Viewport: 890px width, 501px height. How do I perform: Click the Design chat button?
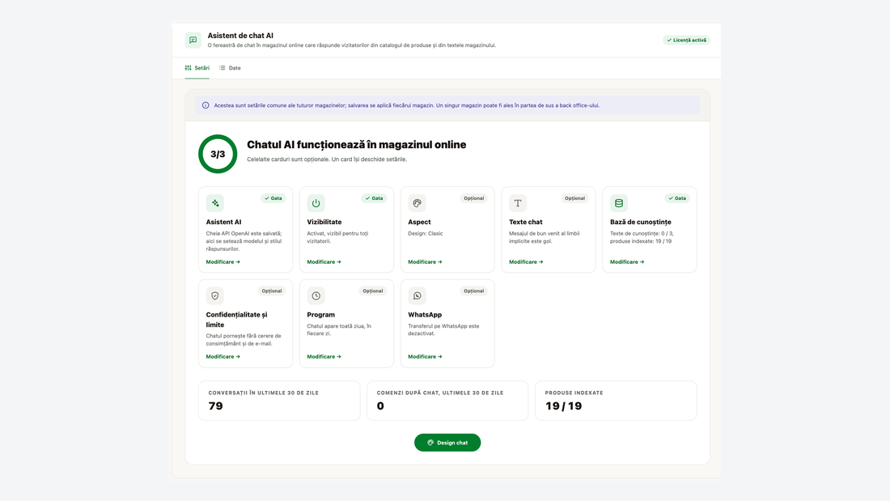point(447,443)
